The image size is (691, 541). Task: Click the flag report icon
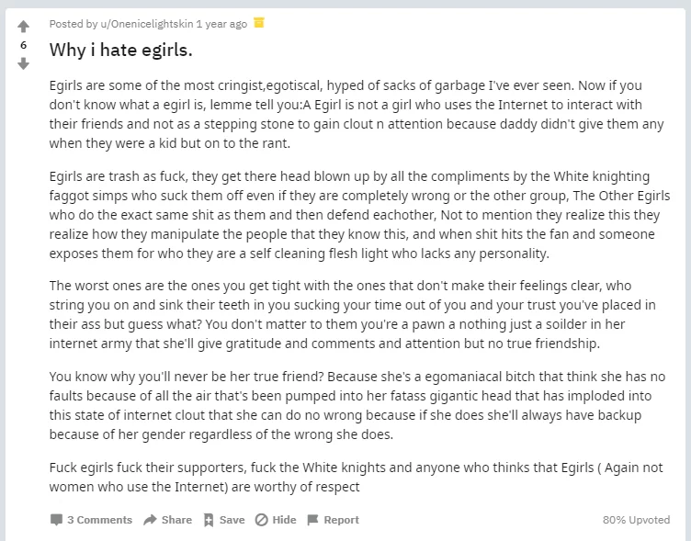coord(312,520)
